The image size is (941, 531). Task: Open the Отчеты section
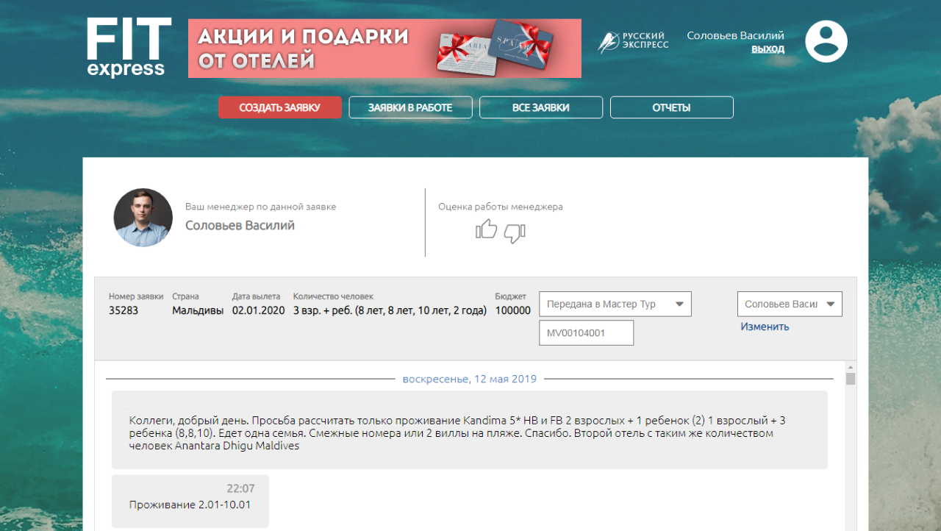click(x=671, y=107)
